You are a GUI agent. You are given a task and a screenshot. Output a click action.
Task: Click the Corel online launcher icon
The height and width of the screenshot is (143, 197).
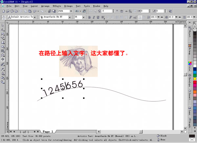pyautogui.click(x=84, y=11)
